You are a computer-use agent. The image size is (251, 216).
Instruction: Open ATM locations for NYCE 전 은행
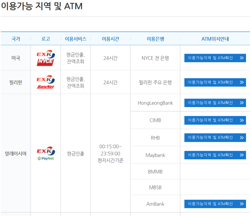(x=215, y=58)
